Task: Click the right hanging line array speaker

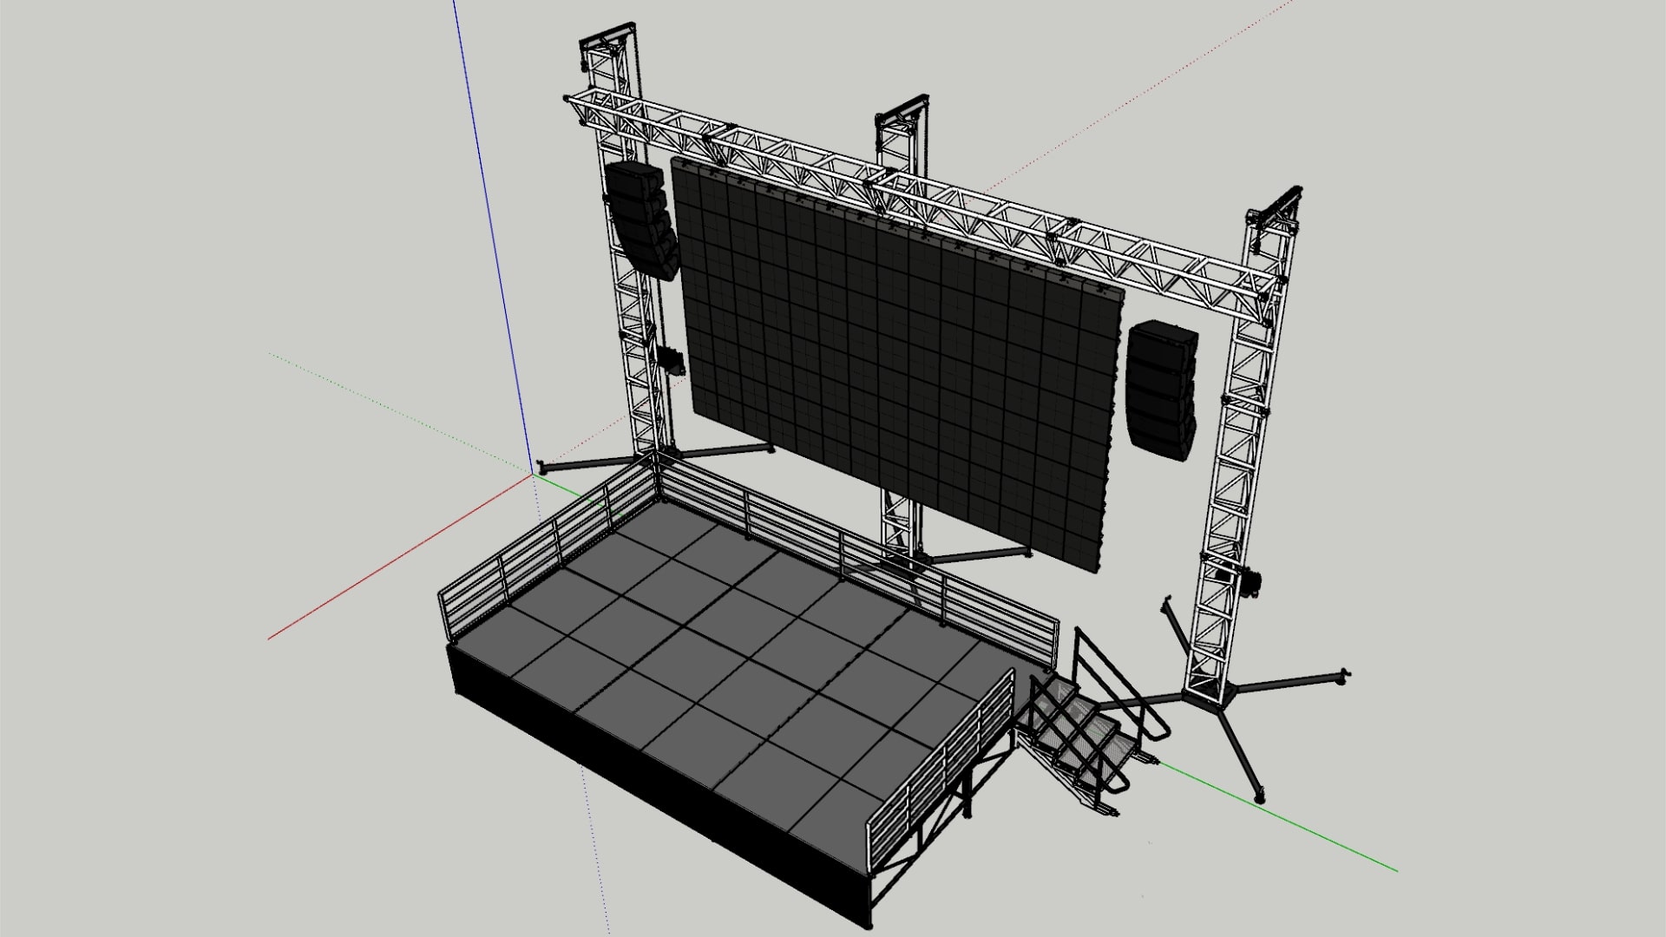Action: tap(1163, 390)
